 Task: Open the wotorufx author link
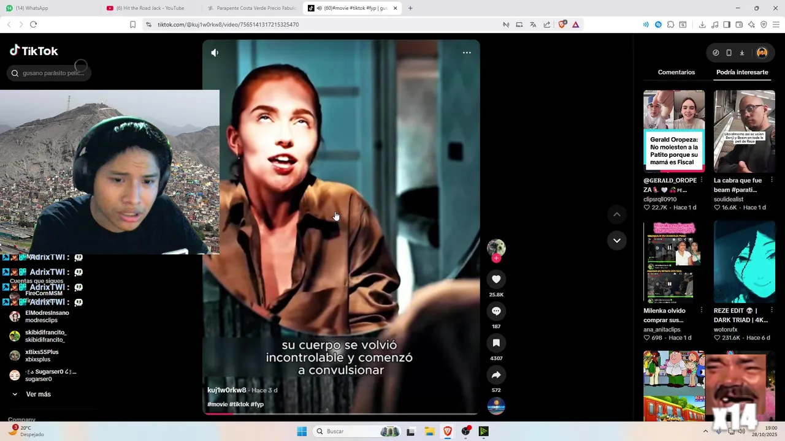tap(726, 330)
